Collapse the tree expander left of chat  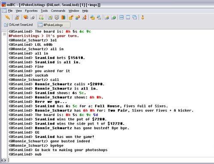[x=5, y=34]
